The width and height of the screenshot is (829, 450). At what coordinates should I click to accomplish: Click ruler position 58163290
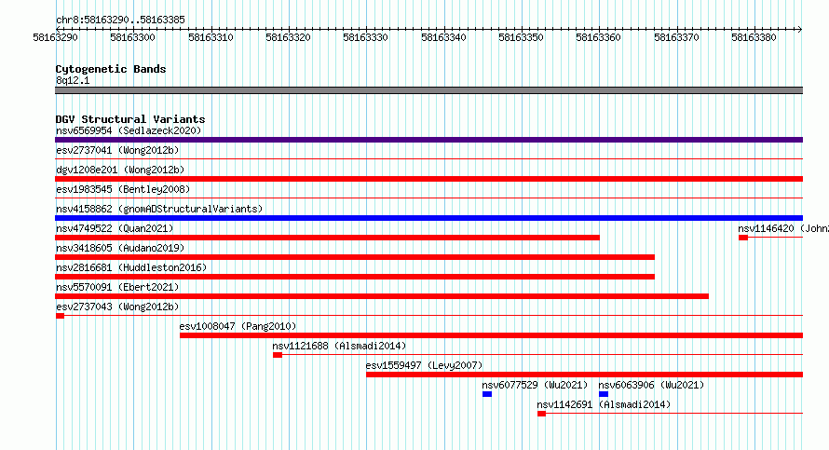[56, 37]
